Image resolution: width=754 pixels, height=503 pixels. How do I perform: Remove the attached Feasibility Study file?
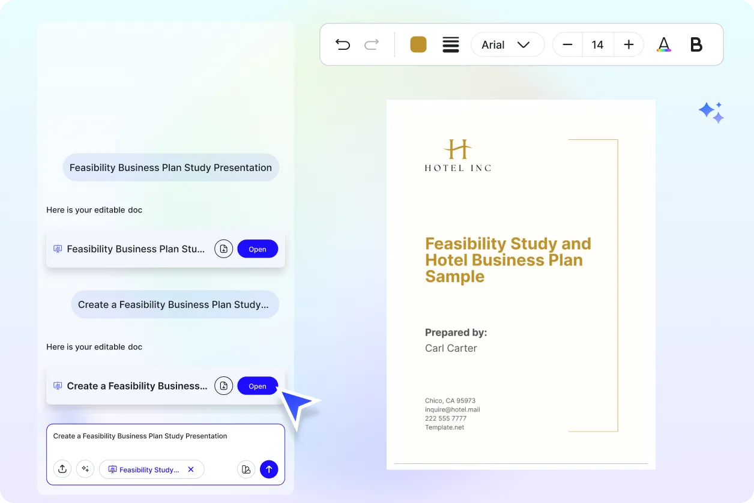[x=190, y=469]
